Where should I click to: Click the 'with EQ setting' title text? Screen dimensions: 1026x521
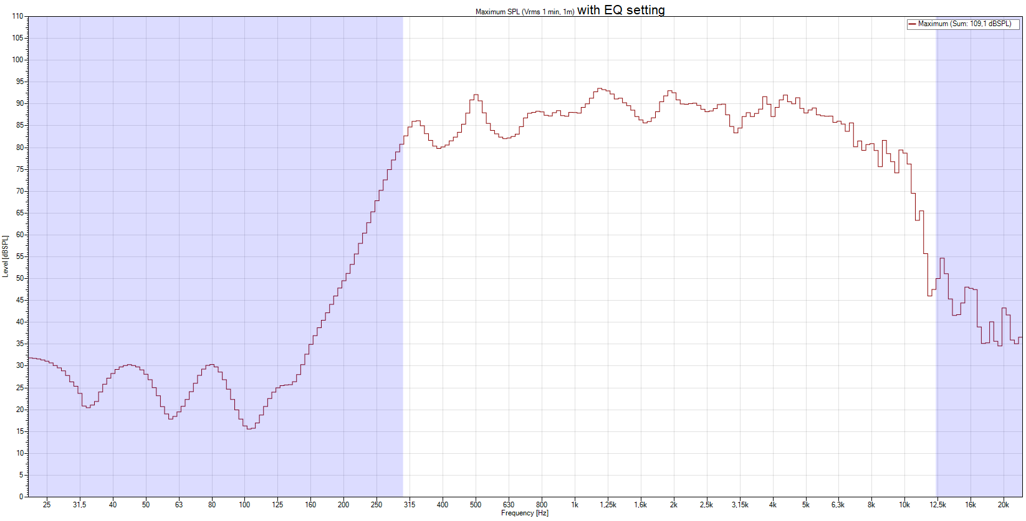[x=621, y=10]
